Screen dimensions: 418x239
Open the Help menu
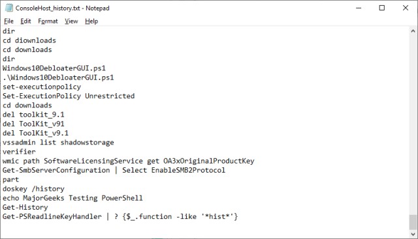[91, 21]
